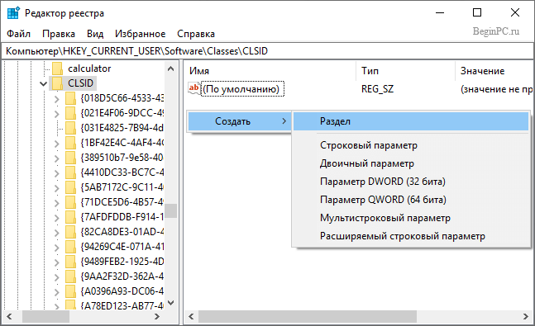Click the CLSID folder icon
Image resolution: width=535 pixels, height=326 pixels.
[57, 83]
